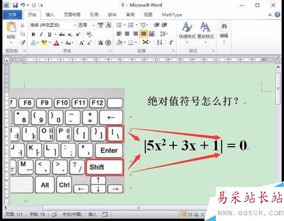284x221 pixels.
Task: Click the Grow Font icon
Action: pos(82,43)
